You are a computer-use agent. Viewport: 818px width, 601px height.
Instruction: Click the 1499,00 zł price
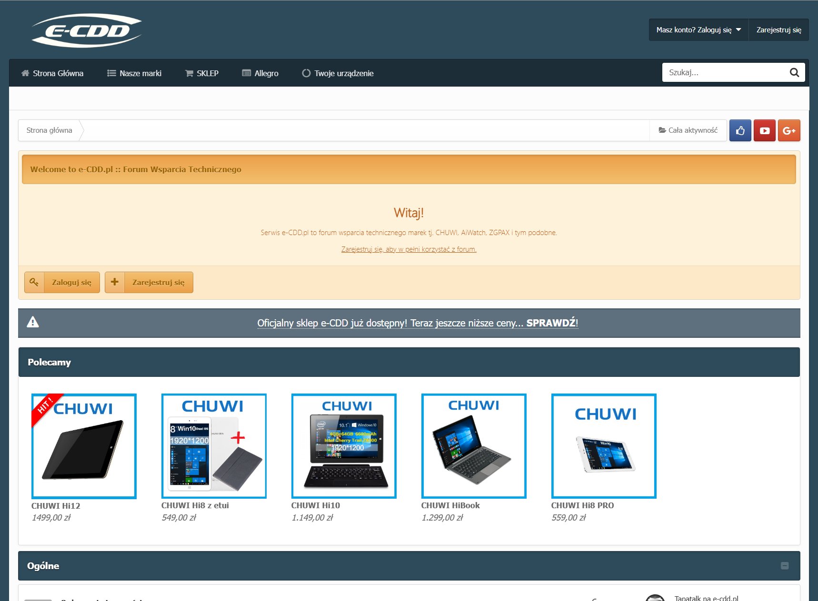[x=51, y=518]
